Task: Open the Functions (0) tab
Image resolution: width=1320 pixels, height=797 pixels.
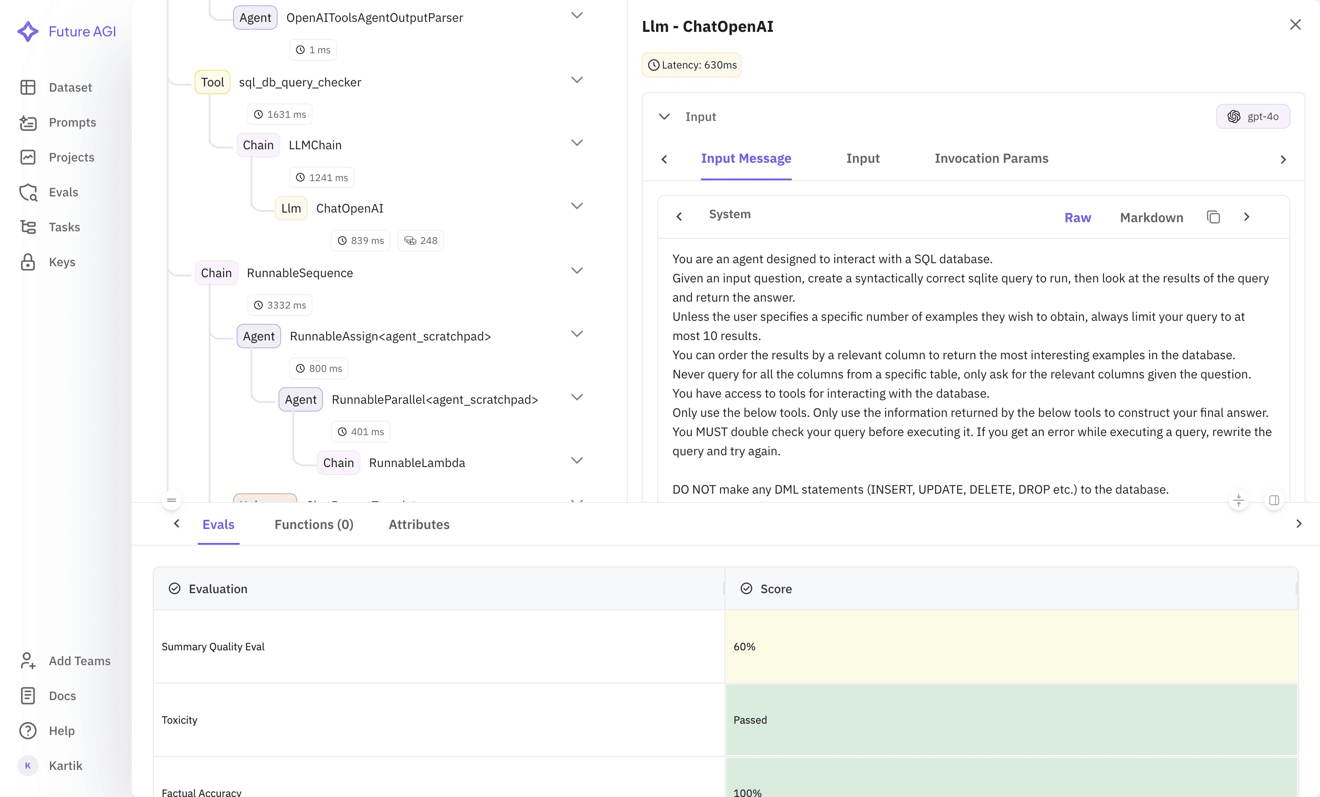Action: point(314,524)
